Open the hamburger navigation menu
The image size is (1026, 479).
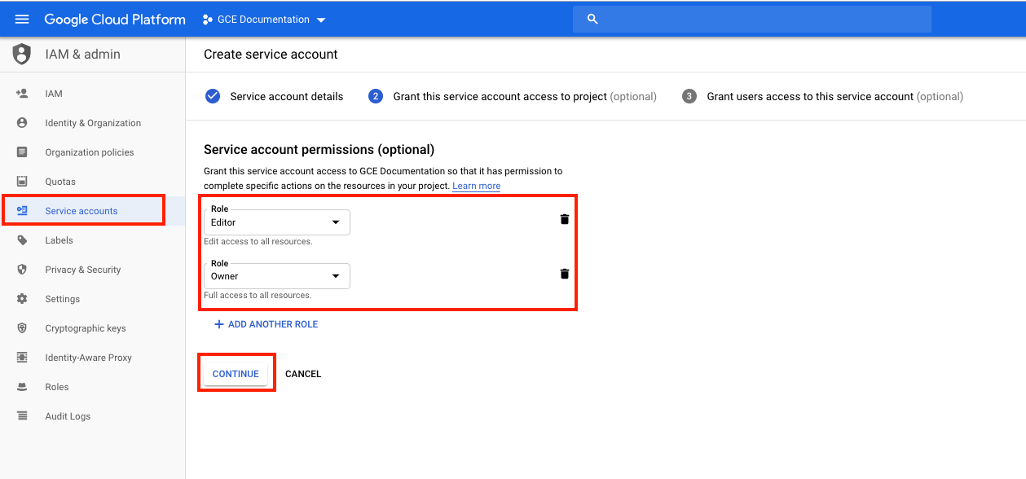coord(22,19)
